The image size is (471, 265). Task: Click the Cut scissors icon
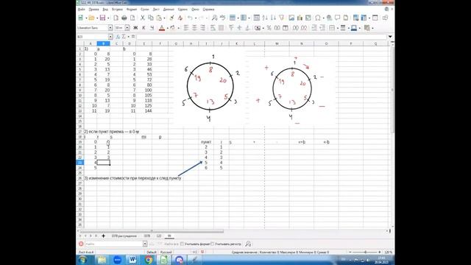(x=142, y=18)
